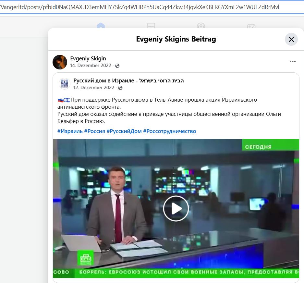
Task: Open the #РусскийДом hashtag
Action: [124, 131]
